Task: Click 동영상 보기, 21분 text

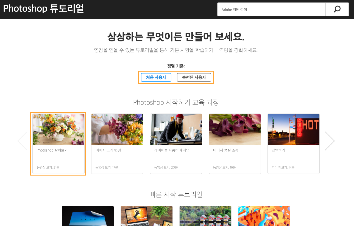Action: (48, 167)
